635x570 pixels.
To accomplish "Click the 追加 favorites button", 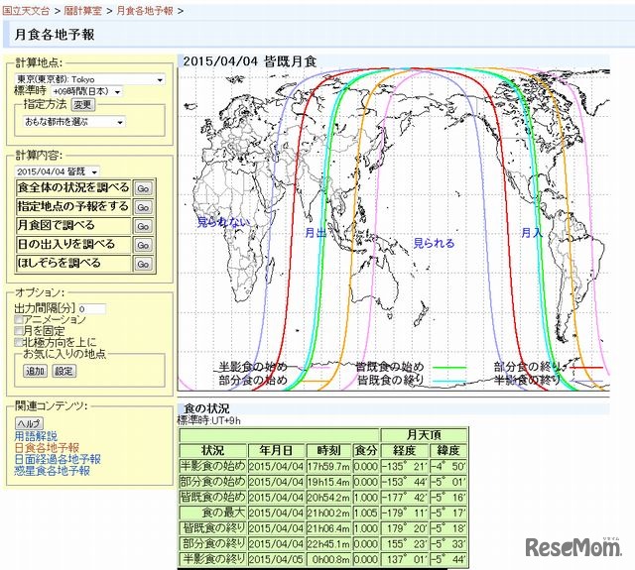I will [x=36, y=371].
